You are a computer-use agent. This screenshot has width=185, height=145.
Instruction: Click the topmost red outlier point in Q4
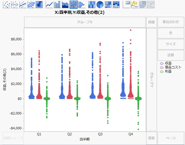(131, 30)
